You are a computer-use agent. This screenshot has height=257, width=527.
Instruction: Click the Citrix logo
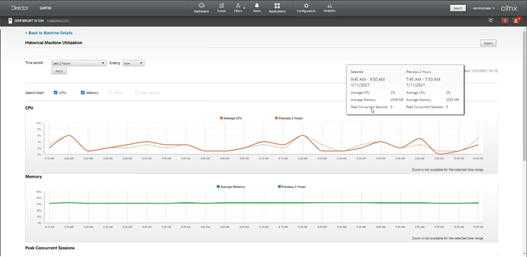pyautogui.click(x=509, y=8)
